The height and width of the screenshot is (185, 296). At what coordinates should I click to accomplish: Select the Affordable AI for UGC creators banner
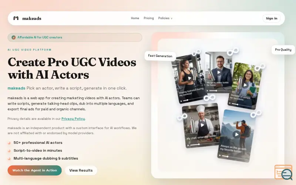75,37
